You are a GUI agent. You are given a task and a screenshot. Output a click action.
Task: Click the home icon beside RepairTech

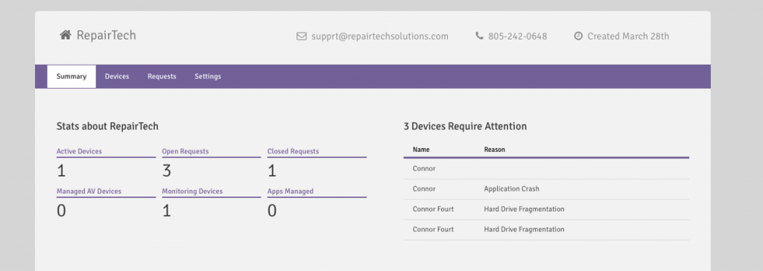tap(66, 35)
